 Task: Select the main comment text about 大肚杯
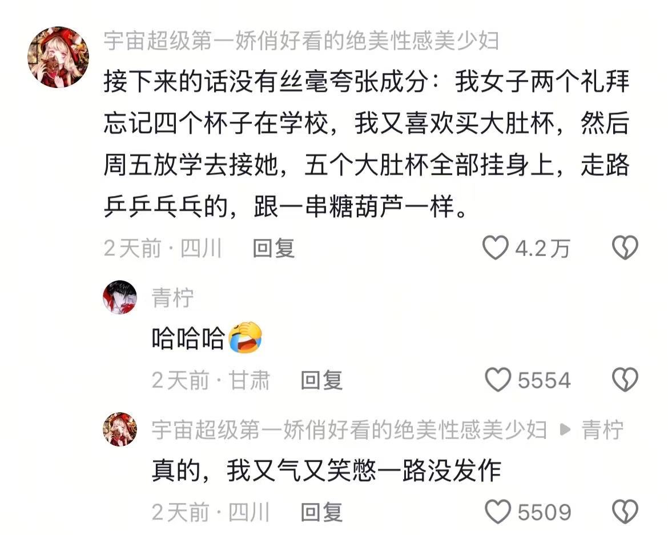[x=367, y=144]
